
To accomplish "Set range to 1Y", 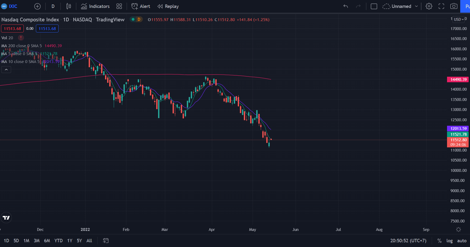I will pos(70,241).
